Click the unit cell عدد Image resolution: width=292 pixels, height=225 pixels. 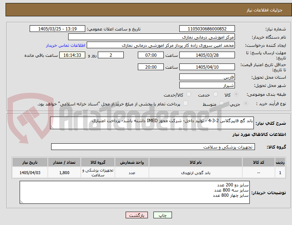[132, 173]
